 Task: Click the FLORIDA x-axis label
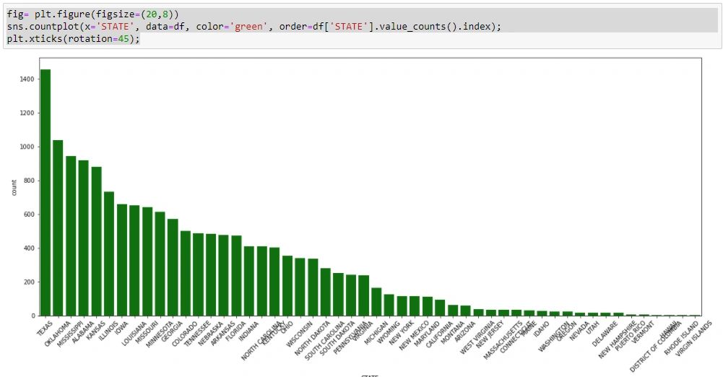tap(236, 331)
